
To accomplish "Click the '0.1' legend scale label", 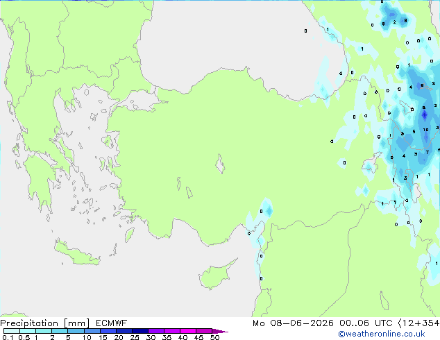I will click(x=8, y=337).
